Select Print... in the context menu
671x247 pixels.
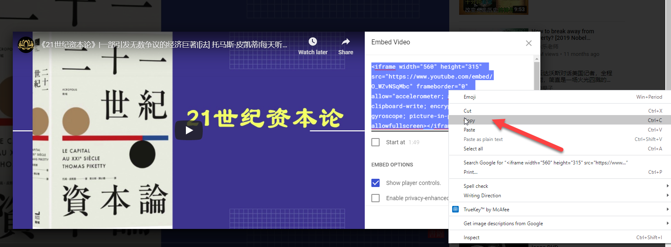[560, 172]
